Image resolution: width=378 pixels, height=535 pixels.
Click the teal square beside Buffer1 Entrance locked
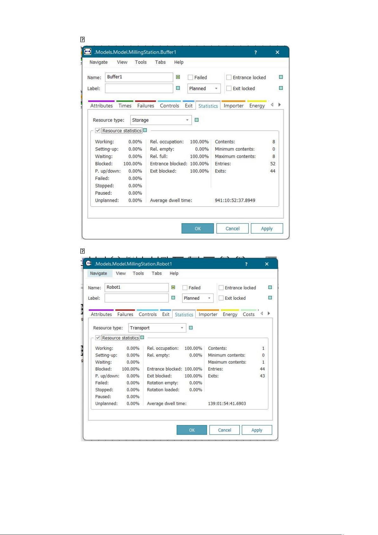click(x=281, y=77)
